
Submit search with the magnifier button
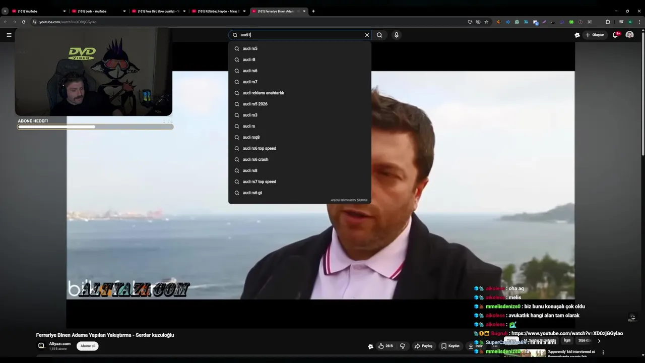[x=379, y=35]
